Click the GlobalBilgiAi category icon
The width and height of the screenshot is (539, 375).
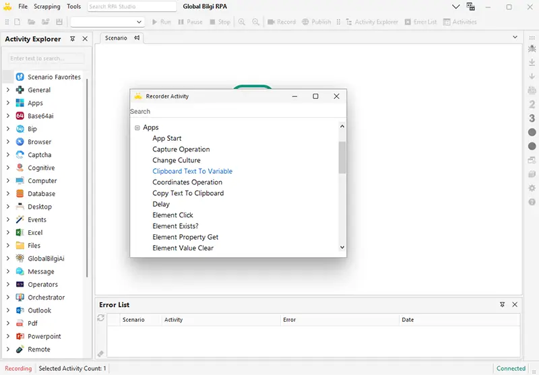click(20, 259)
